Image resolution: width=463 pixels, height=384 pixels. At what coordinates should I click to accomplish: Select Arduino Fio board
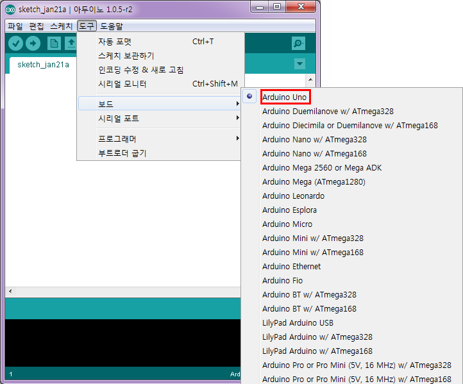pyautogui.click(x=352, y=281)
